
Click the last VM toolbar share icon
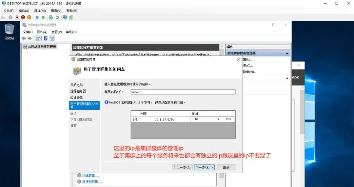[71, 17]
